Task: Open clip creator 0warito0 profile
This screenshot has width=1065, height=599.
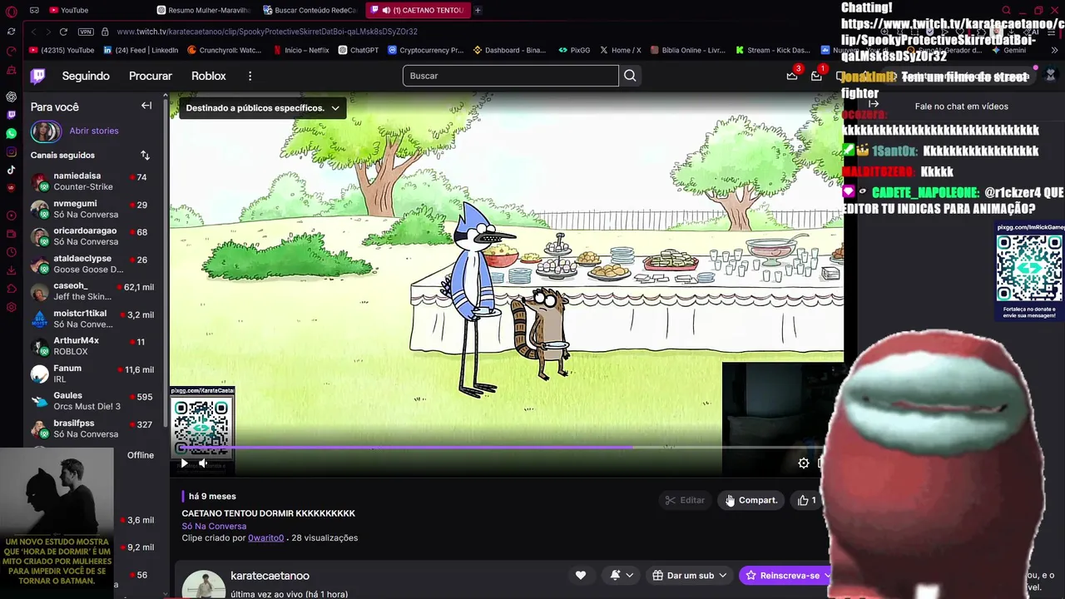Action: click(266, 538)
